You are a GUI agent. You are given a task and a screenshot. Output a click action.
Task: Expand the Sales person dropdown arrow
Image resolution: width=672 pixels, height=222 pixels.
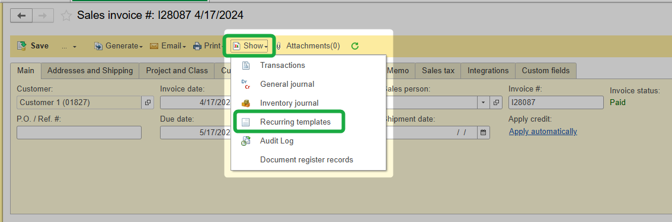(484, 103)
